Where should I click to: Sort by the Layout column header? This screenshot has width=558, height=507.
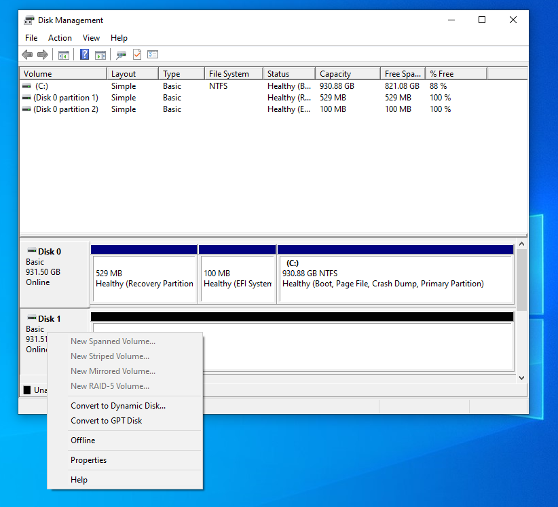[133, 74]
